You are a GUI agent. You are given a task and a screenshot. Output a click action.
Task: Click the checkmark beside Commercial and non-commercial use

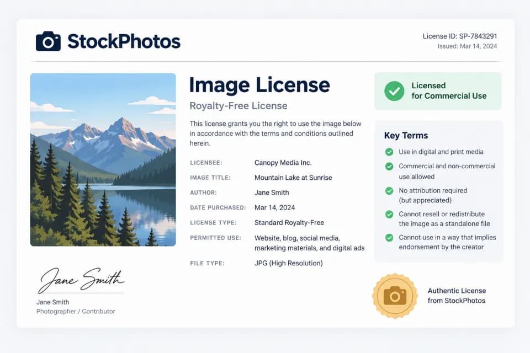pyautogui.click(x=389, y=167)
